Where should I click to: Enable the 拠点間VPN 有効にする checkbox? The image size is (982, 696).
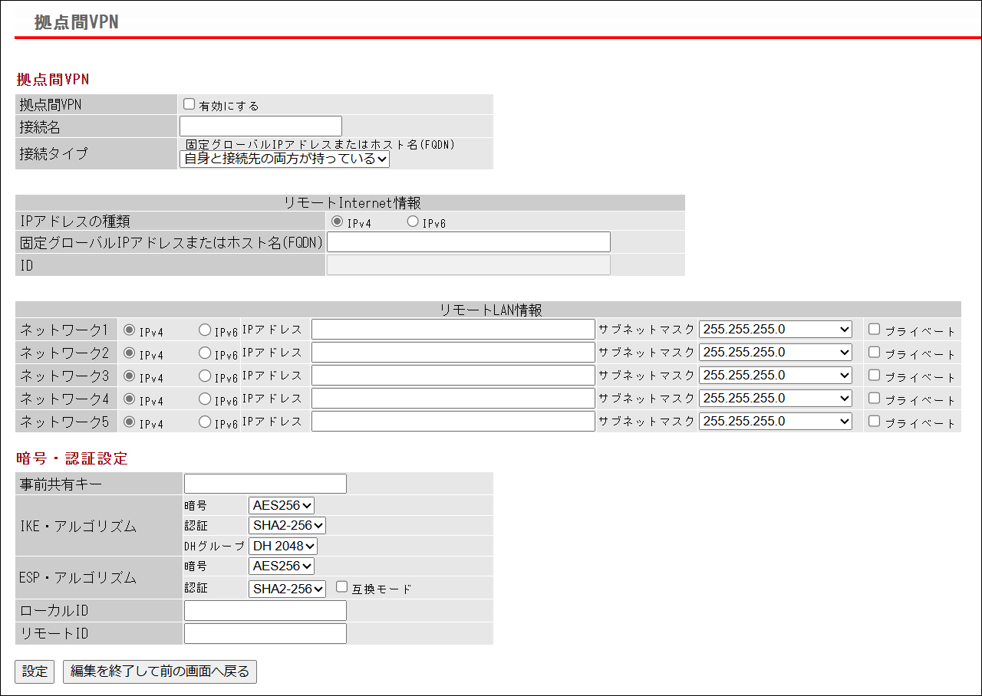click(x=189, y=104)
